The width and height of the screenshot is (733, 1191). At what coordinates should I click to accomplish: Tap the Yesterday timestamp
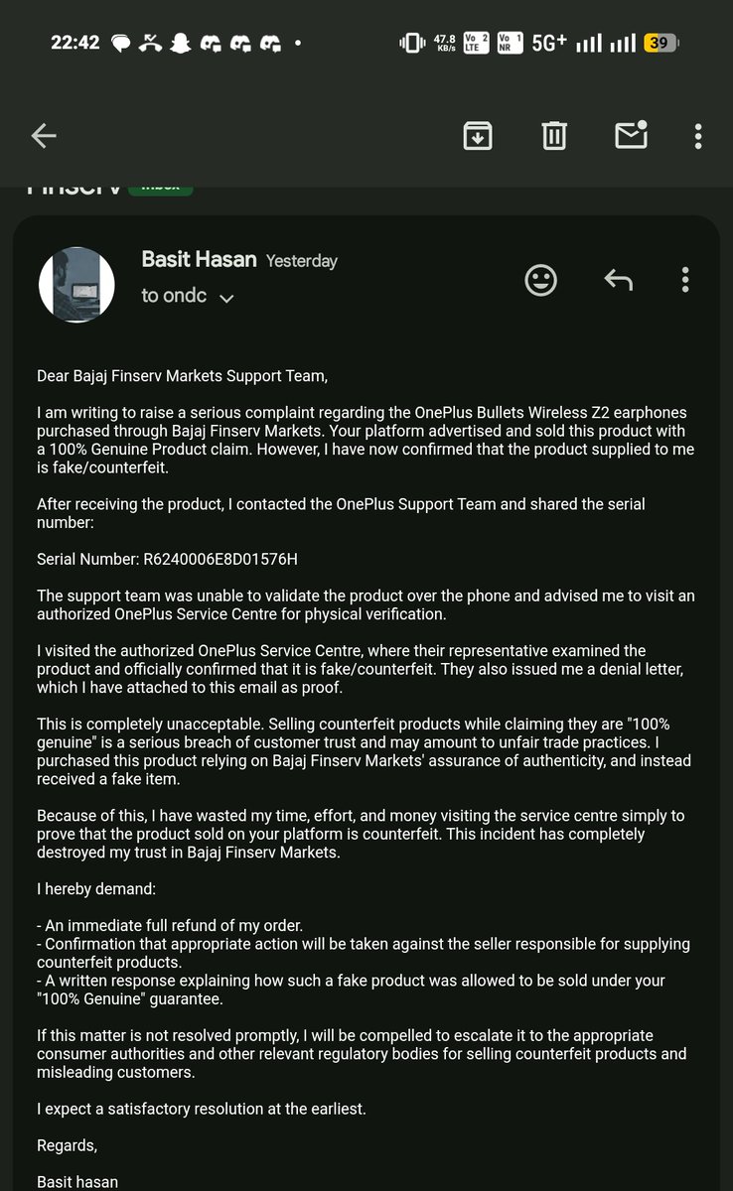coord(301,261)
